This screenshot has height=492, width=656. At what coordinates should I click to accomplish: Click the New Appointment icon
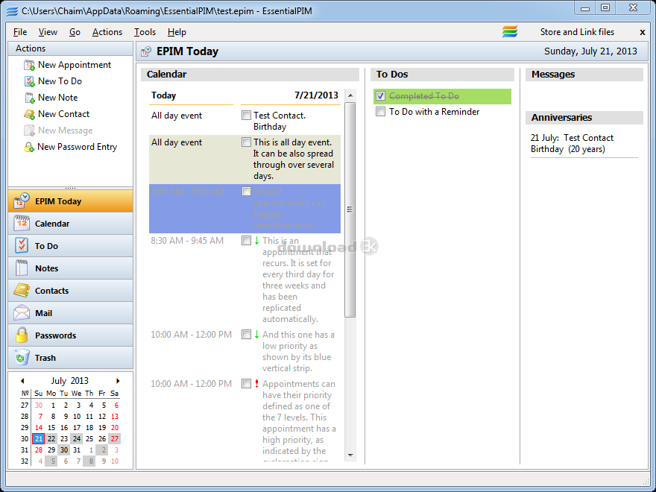pyautogui.click(x=30, y=66)
